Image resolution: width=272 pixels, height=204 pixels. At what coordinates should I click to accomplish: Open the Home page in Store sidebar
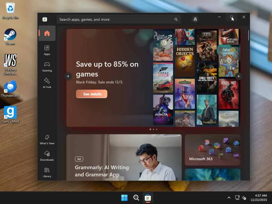point(47,33)
